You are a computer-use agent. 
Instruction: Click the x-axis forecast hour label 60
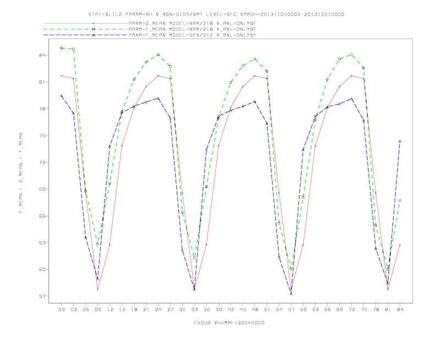tap(303, 309)
